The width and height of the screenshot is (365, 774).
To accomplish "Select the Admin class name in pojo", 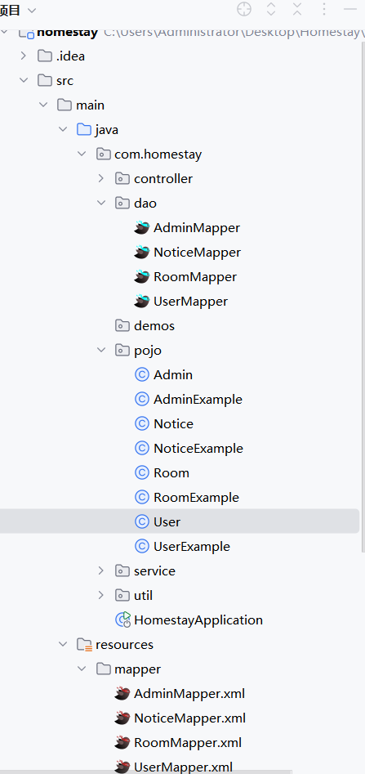I will [173, 374].
